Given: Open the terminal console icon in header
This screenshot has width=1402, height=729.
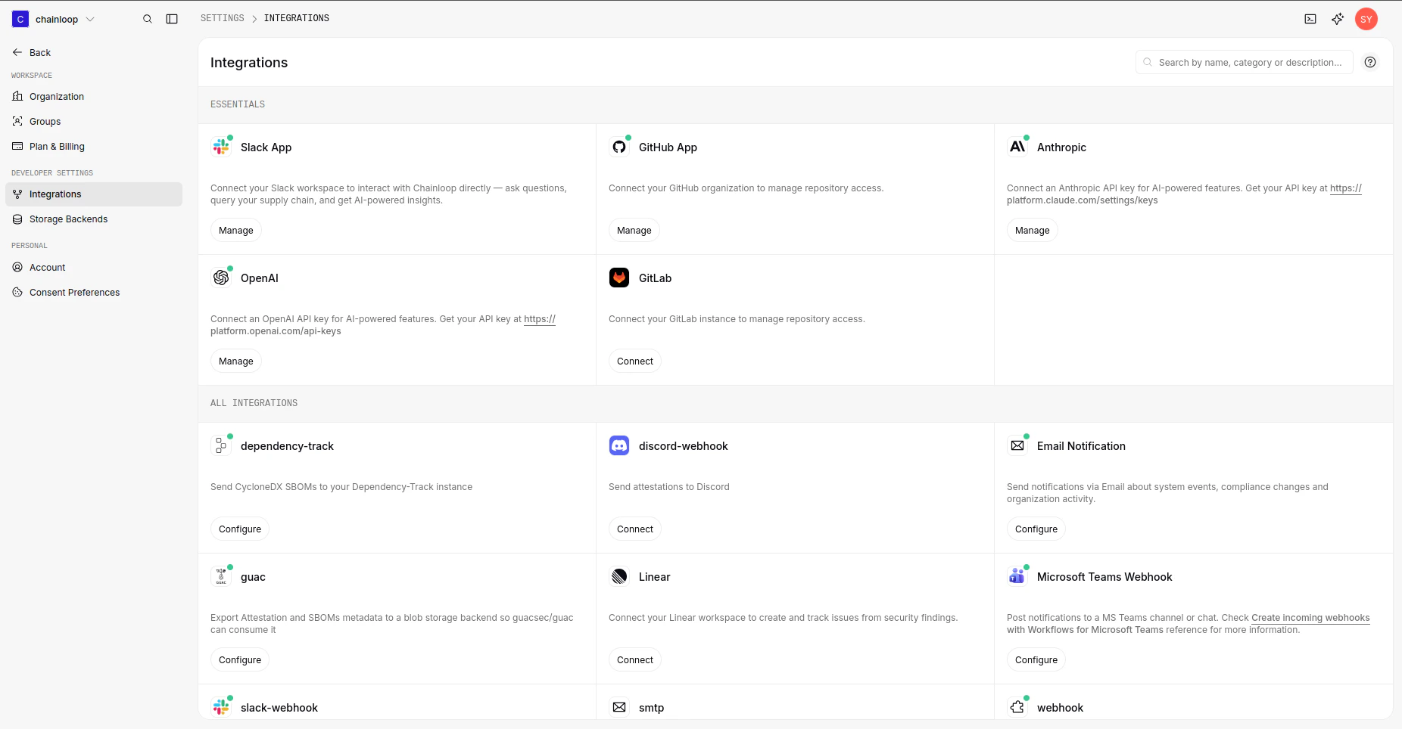Looking at the screenshot, I should click(x=1310, y=19).
